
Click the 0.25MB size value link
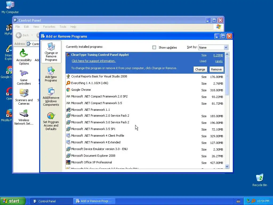[218, 55]
